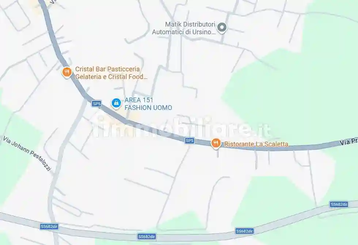Click the immobiliare.it watermark logo

180,127
